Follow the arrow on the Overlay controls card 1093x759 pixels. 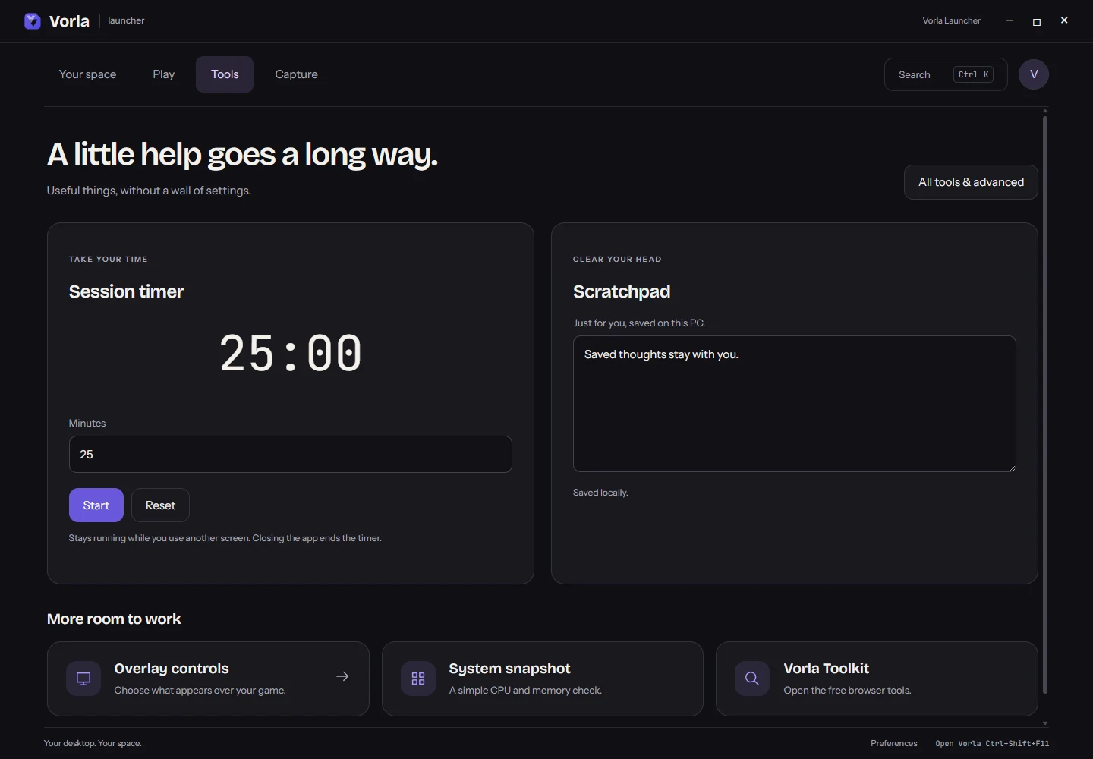(x=342, y=676)
